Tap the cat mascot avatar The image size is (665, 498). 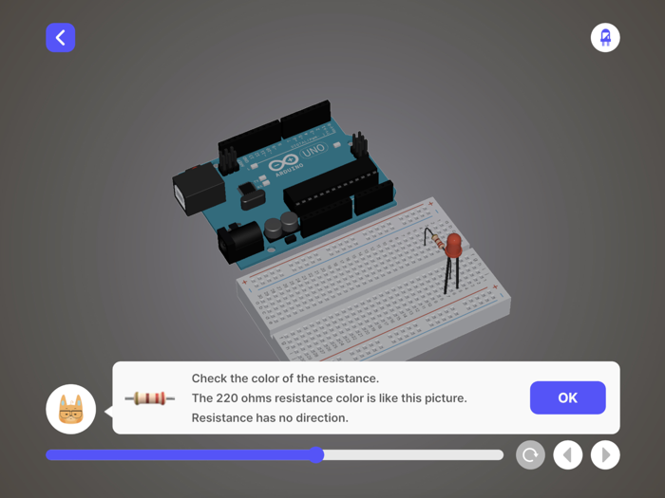click(x=71, y=409)
